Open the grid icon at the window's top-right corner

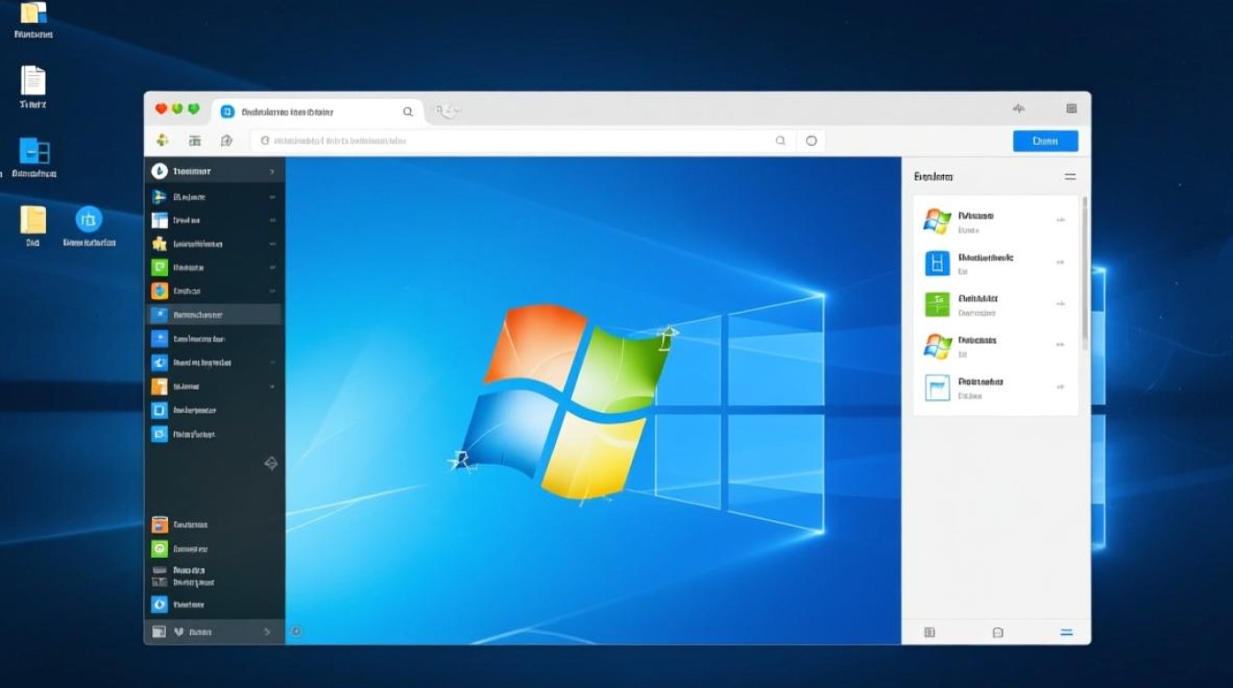click(1071, 108)
